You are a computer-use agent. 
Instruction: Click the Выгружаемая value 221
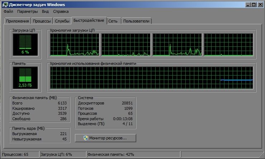click(x=63, y=134)
